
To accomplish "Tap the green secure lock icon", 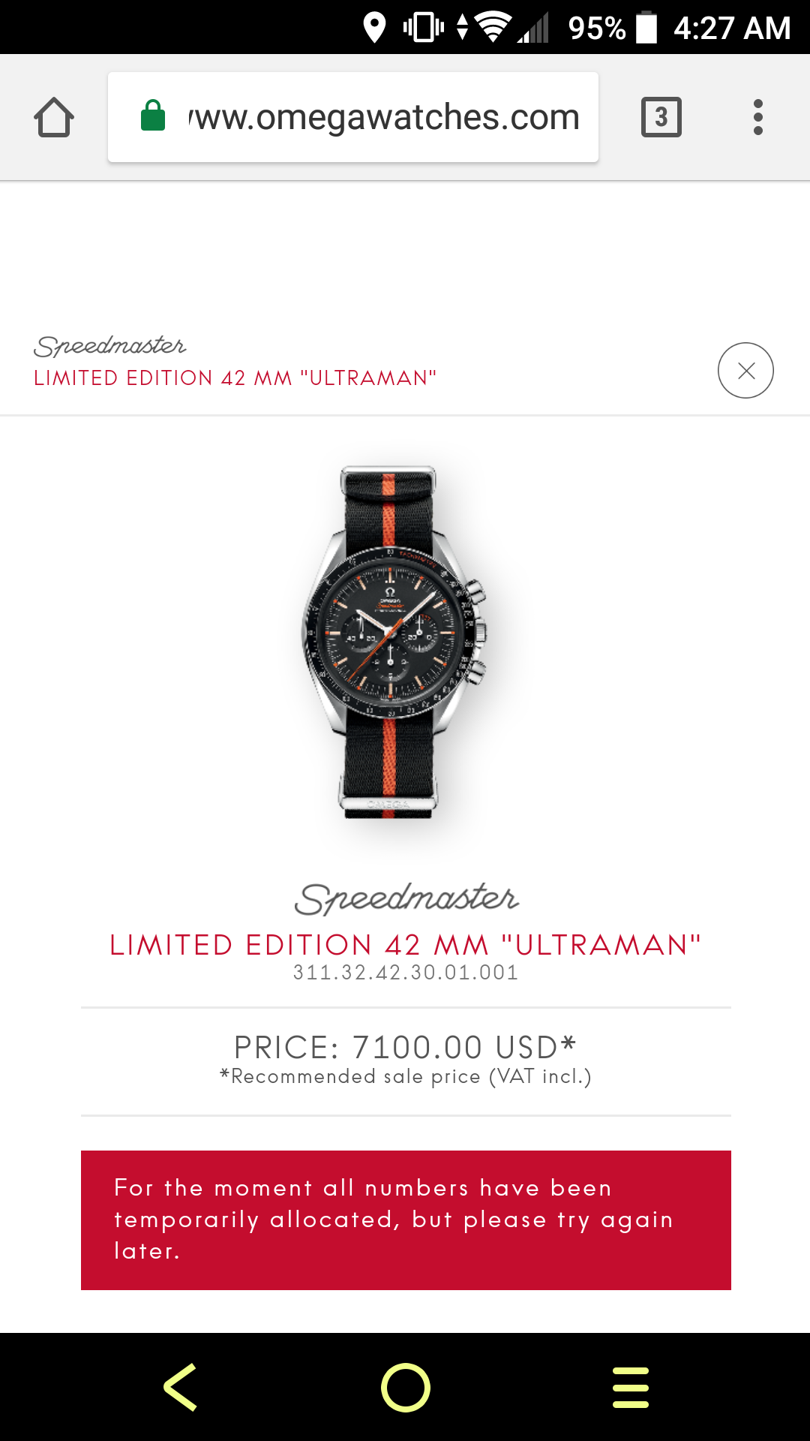I will (153, 116).
